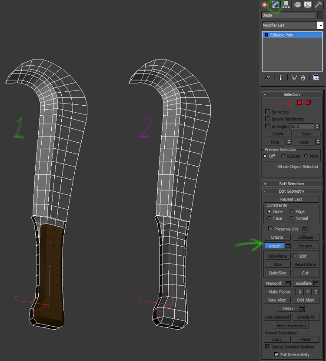
Task: Open the Motion command panel tab
Action: point(297,5)
